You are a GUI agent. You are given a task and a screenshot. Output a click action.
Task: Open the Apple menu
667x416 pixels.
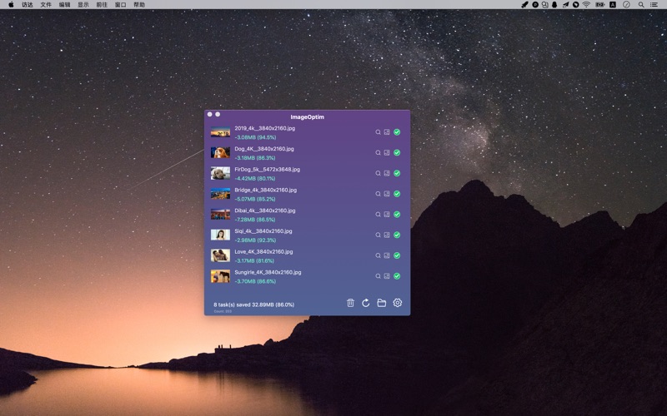pyautogui.click(x=11, y=4)
